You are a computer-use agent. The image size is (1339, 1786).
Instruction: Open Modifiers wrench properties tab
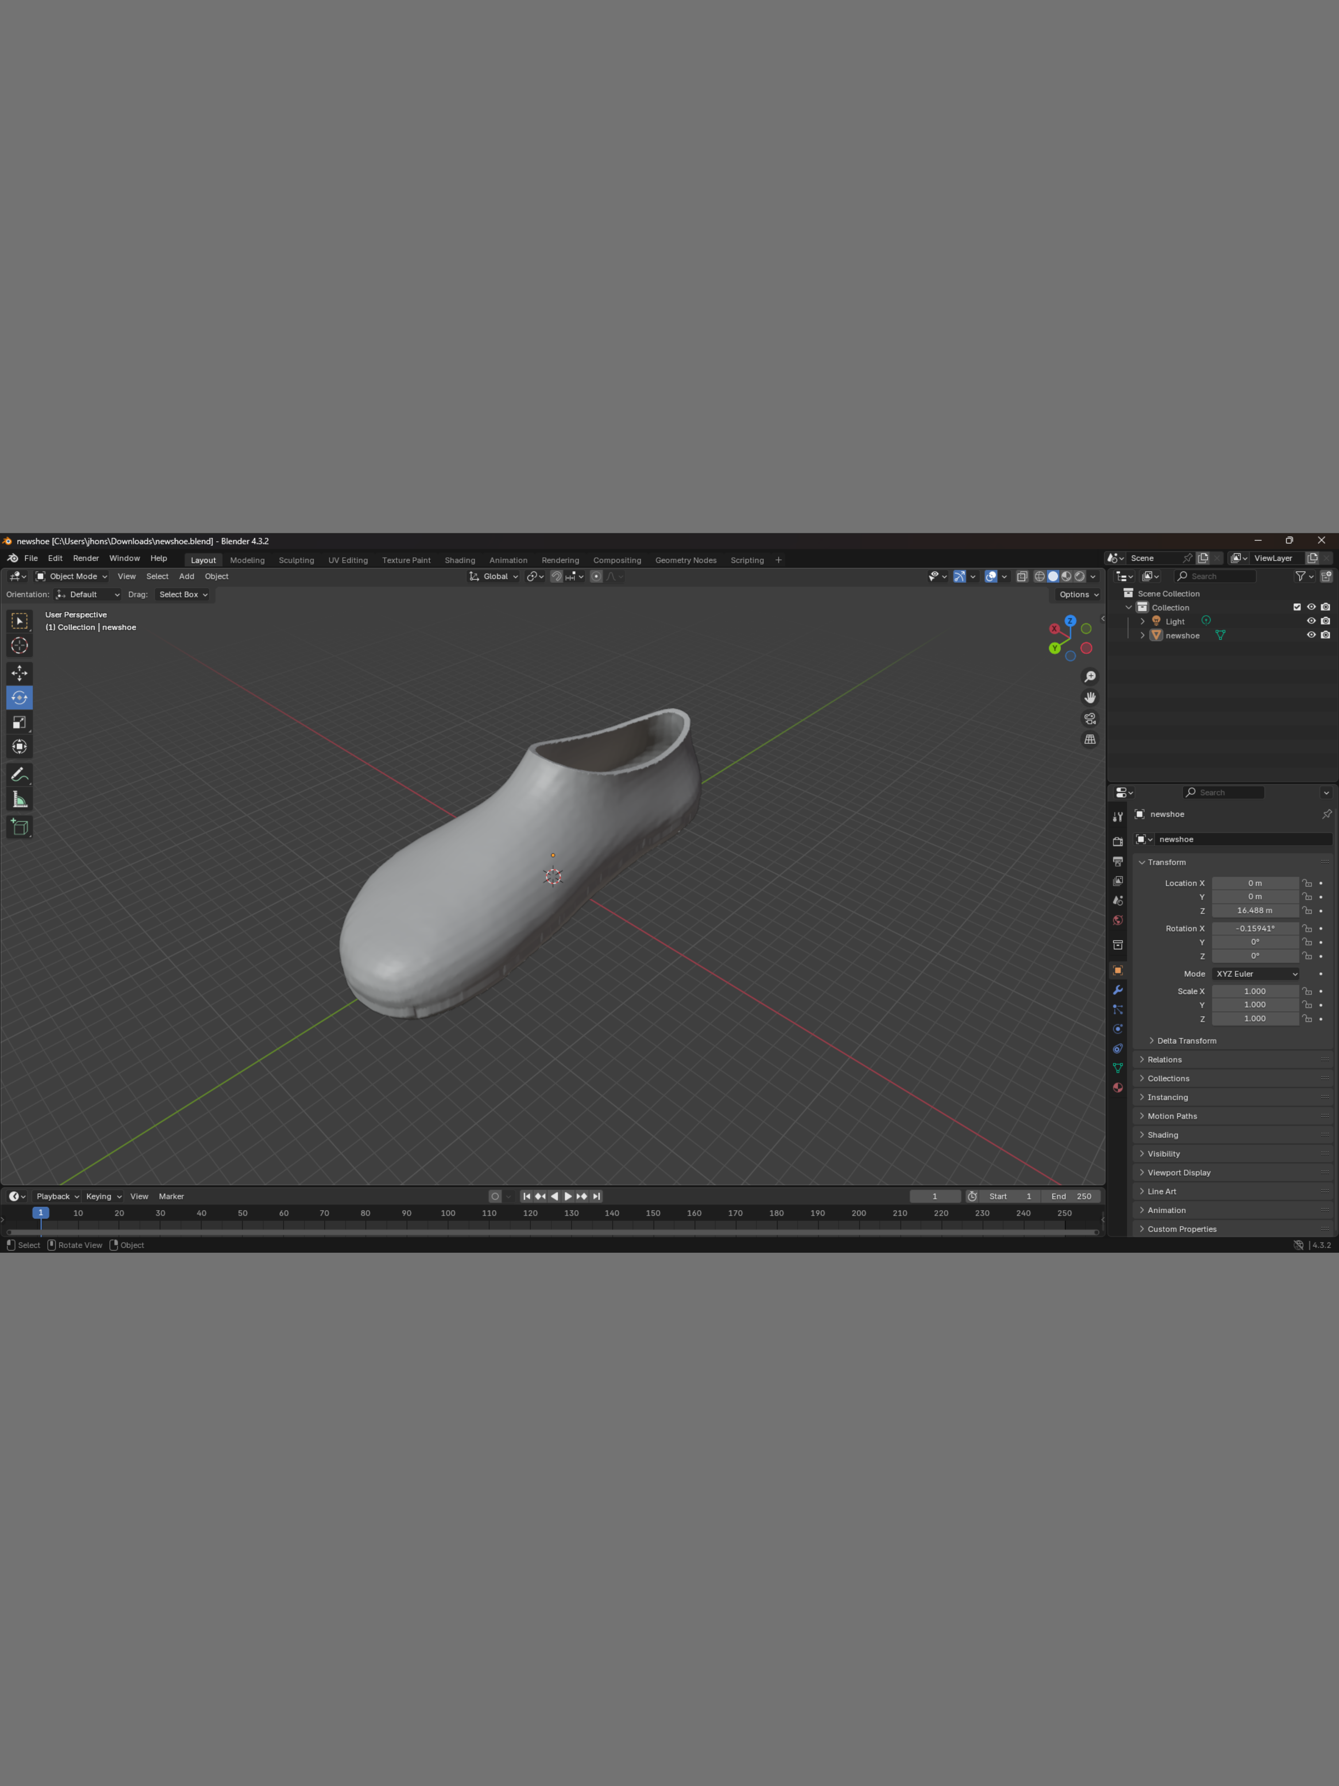tap(1118, 990)
